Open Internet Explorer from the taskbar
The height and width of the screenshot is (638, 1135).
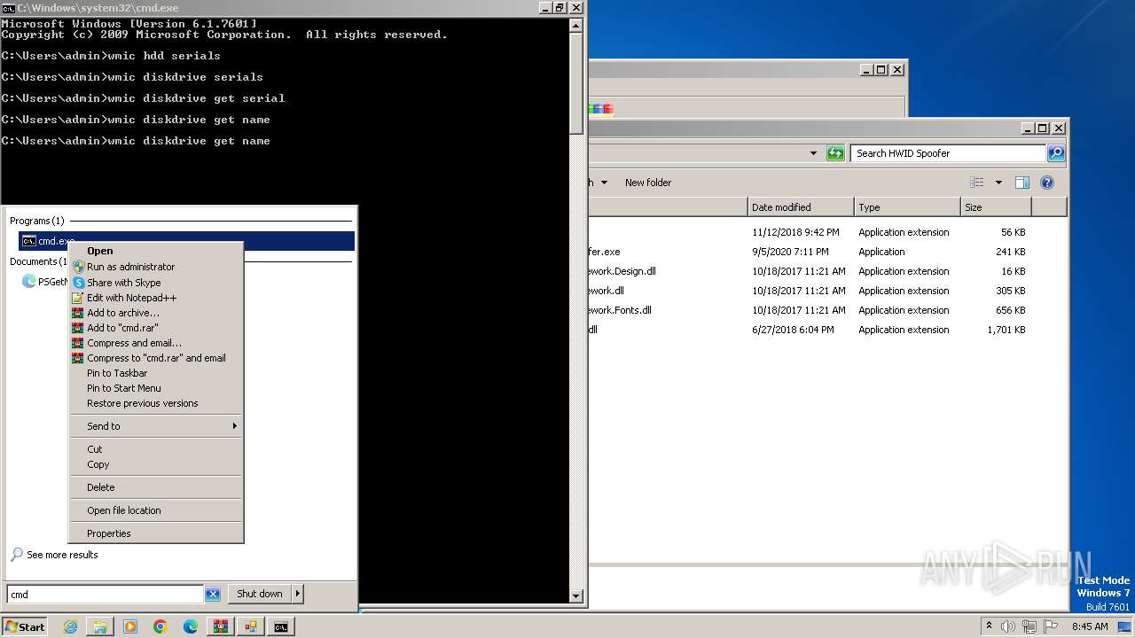[71, 626]
